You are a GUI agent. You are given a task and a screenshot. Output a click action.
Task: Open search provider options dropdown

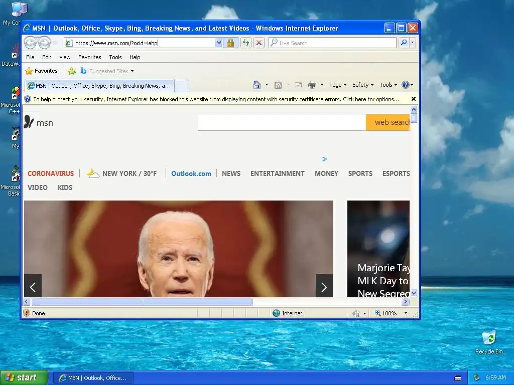413,43
